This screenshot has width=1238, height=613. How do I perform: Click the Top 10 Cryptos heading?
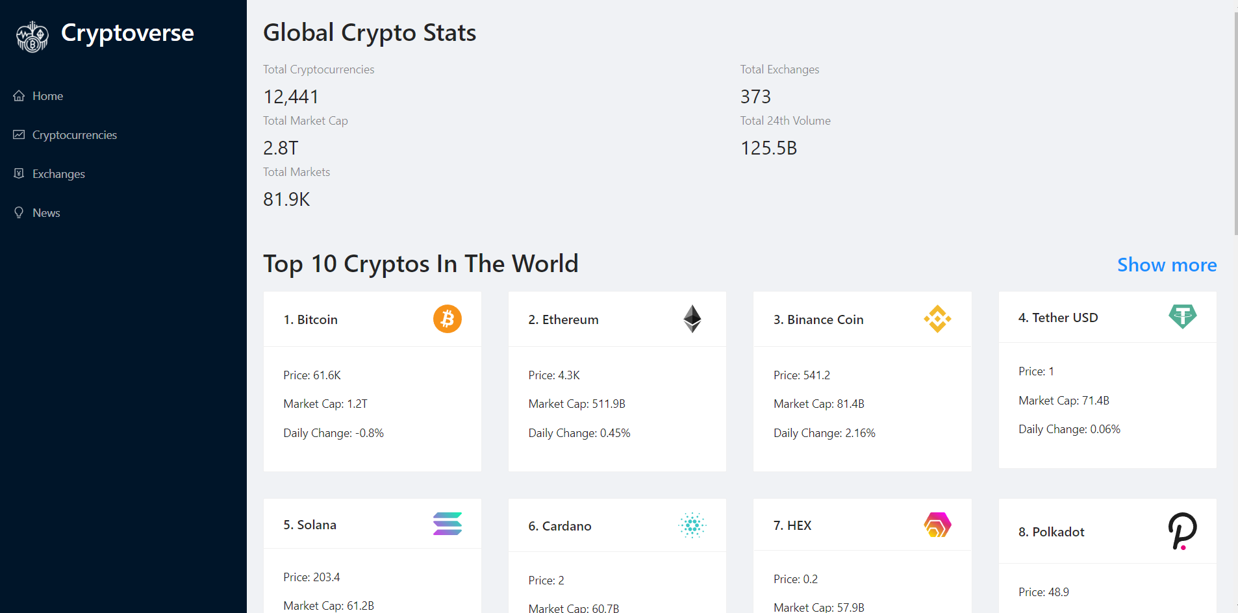point(420,264)
